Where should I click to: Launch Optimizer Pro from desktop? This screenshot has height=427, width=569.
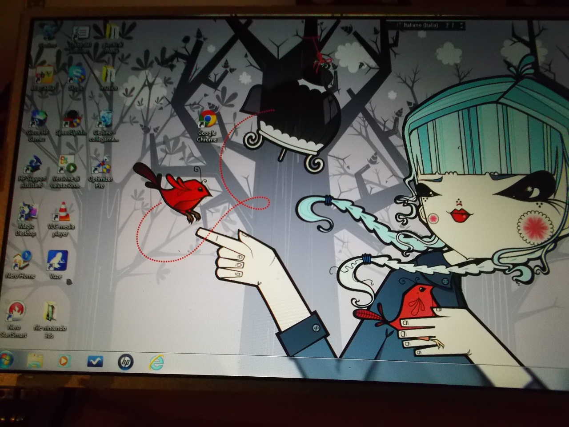click(101, 172)
